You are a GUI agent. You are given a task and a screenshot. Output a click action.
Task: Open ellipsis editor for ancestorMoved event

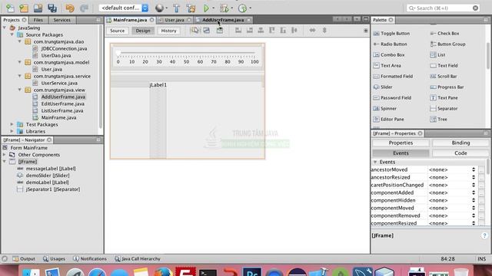coord(481,169)
